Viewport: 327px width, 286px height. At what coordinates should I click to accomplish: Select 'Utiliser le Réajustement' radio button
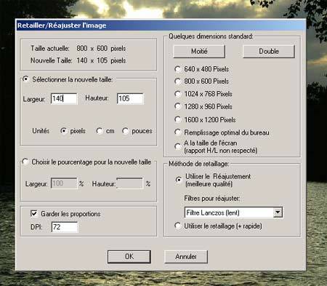(179, 180)
